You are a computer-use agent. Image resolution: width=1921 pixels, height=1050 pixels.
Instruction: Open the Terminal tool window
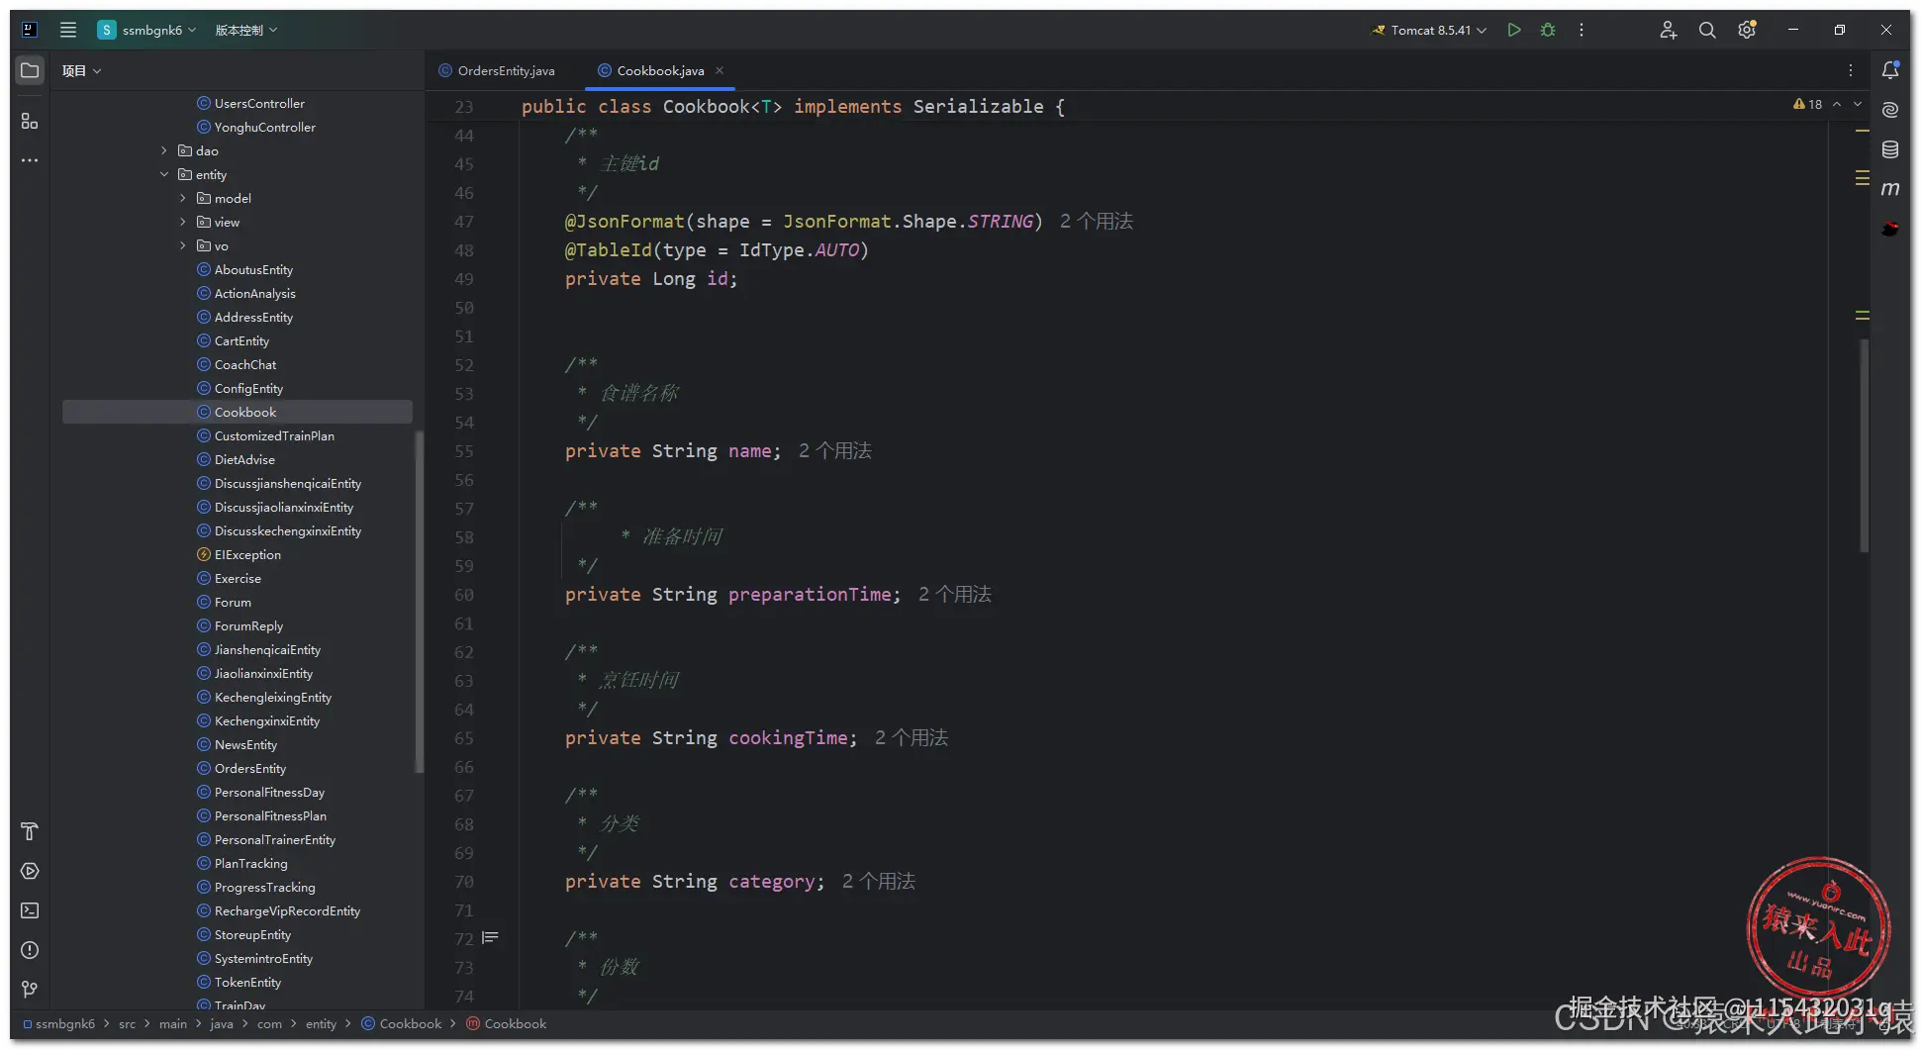30,910
